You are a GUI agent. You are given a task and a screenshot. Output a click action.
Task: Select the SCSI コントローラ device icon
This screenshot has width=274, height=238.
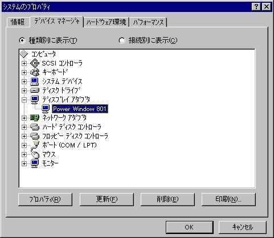tap(35, 63)
